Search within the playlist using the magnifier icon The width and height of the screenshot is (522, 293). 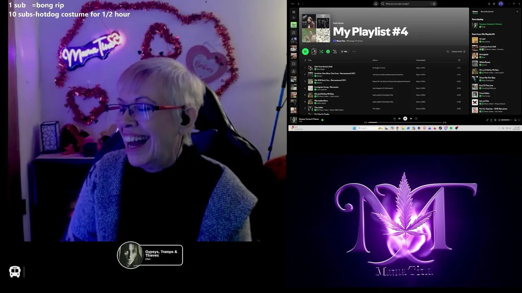[447, 51]
